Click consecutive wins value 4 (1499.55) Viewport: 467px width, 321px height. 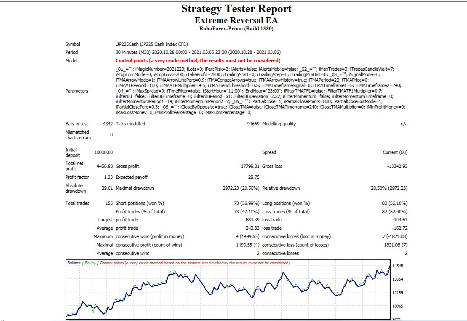[248, 237]
